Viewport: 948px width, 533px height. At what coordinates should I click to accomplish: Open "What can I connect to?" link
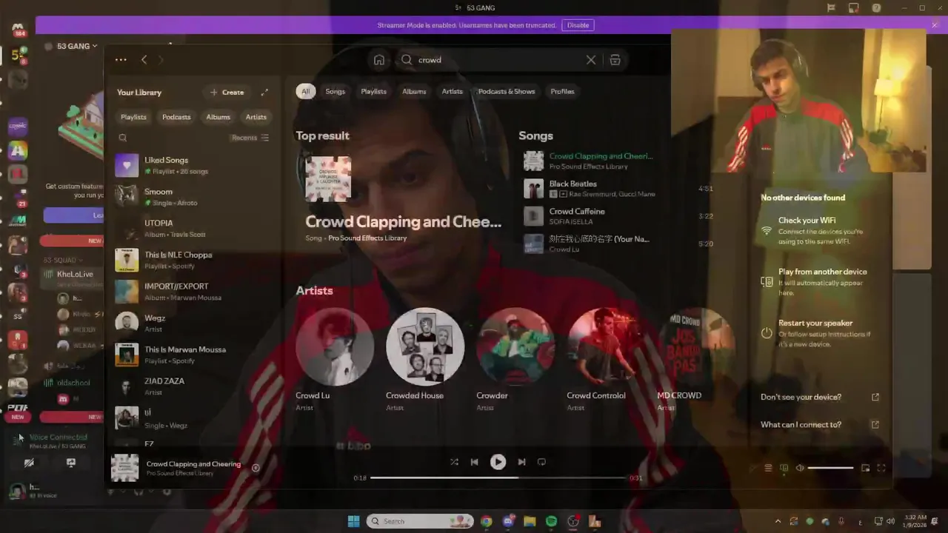(x=819, y=425)
